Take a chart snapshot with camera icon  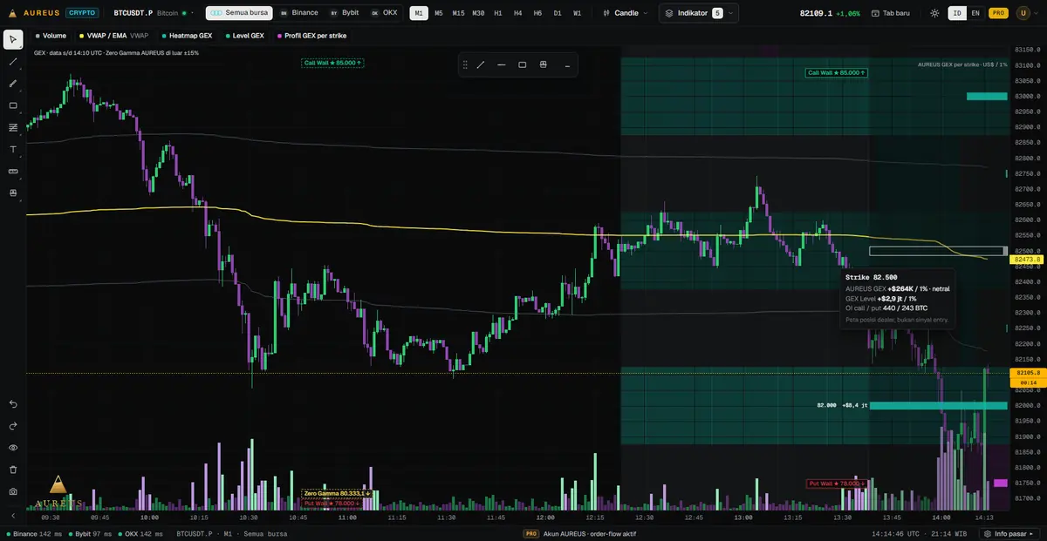tap(13, 491)
